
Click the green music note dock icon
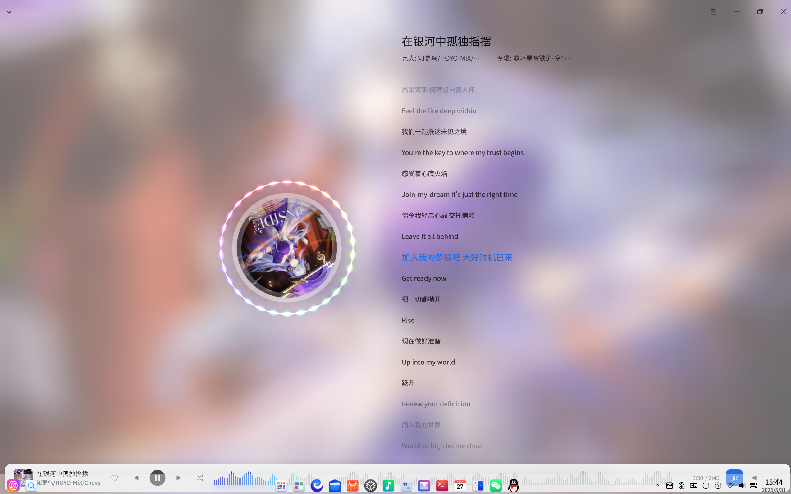pos(388,486)
